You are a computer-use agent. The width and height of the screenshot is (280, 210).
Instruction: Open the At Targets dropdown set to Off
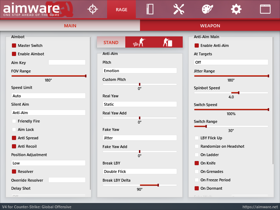[231, 62]
